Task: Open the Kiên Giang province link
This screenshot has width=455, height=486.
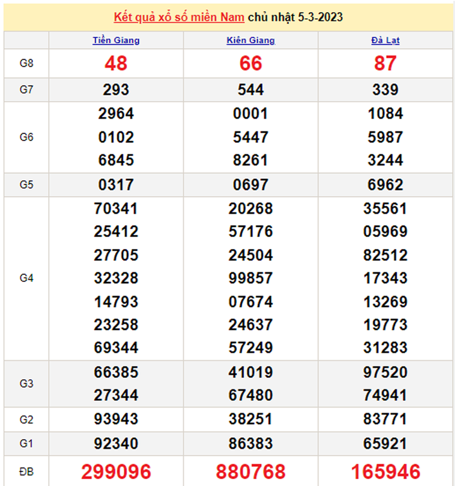Action: click(251, 40)
